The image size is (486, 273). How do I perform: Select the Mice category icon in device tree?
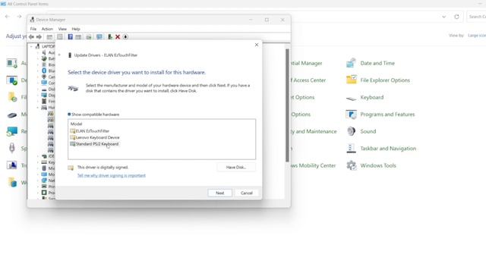44,168
